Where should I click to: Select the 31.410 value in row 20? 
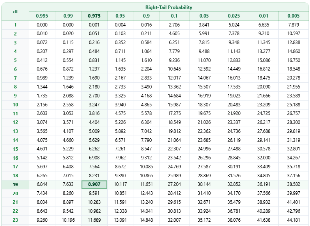coord(204,193)
